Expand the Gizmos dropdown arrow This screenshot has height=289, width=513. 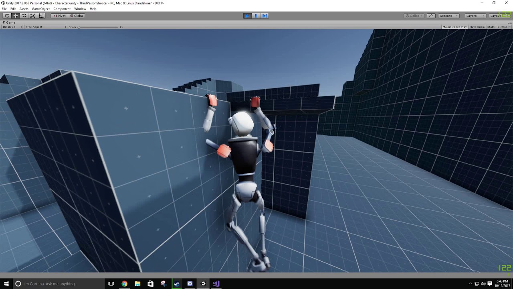[x=509, y=27]
